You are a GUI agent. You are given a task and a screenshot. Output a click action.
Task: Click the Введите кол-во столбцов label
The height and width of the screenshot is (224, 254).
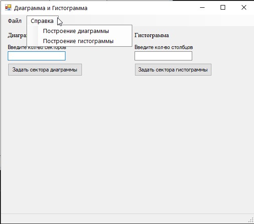(x=163, y=47)
